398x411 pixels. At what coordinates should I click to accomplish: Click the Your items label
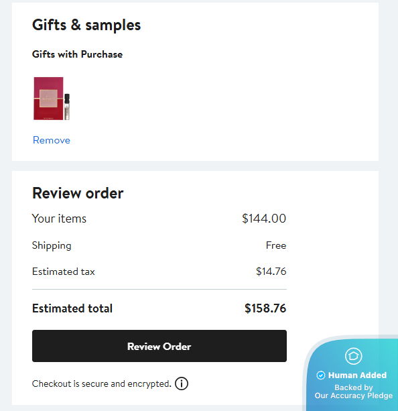pos(59,219)
